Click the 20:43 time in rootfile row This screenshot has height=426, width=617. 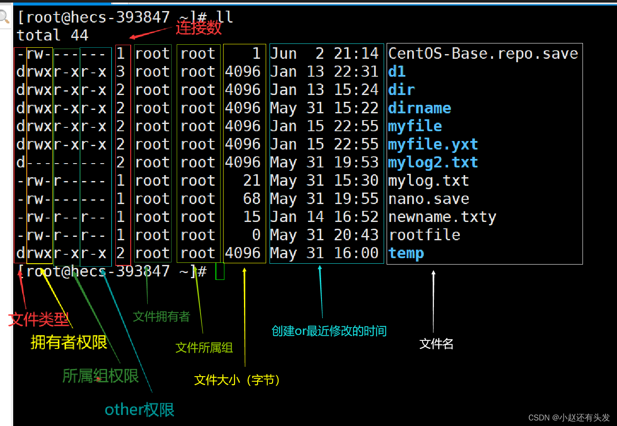pyautogui.click(x=356, y=235)
